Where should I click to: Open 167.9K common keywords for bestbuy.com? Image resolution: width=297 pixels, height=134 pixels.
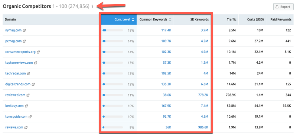166,106
